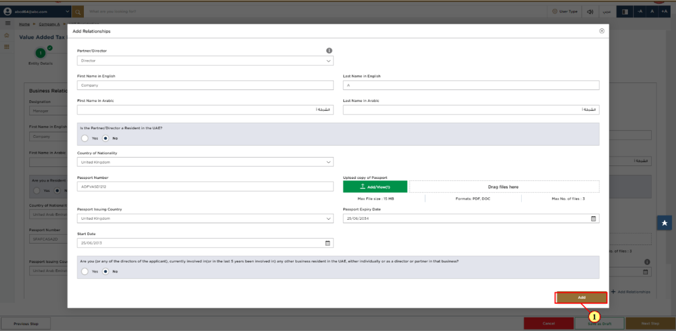Decrease font size with -A
The width and height of the screenshot is (676, 331).
tap(640, 12)
